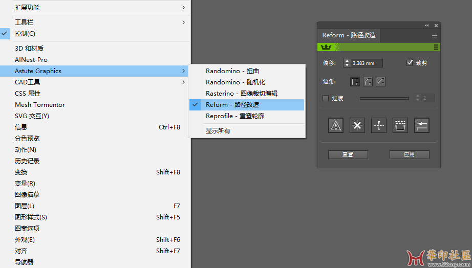This screenshot has height=268, width=472.
Task: Open the 分色预览 panel
Action: 95,139
